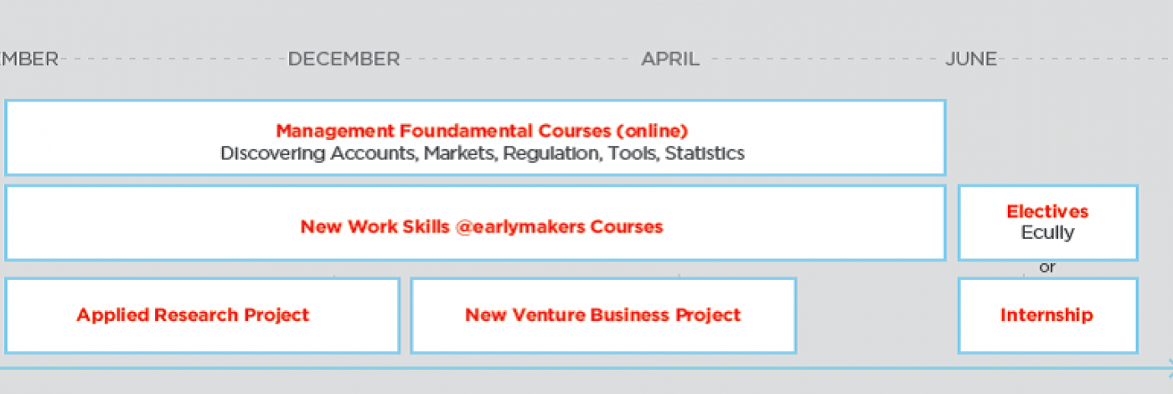Open the Internship box

[1047, 315]
